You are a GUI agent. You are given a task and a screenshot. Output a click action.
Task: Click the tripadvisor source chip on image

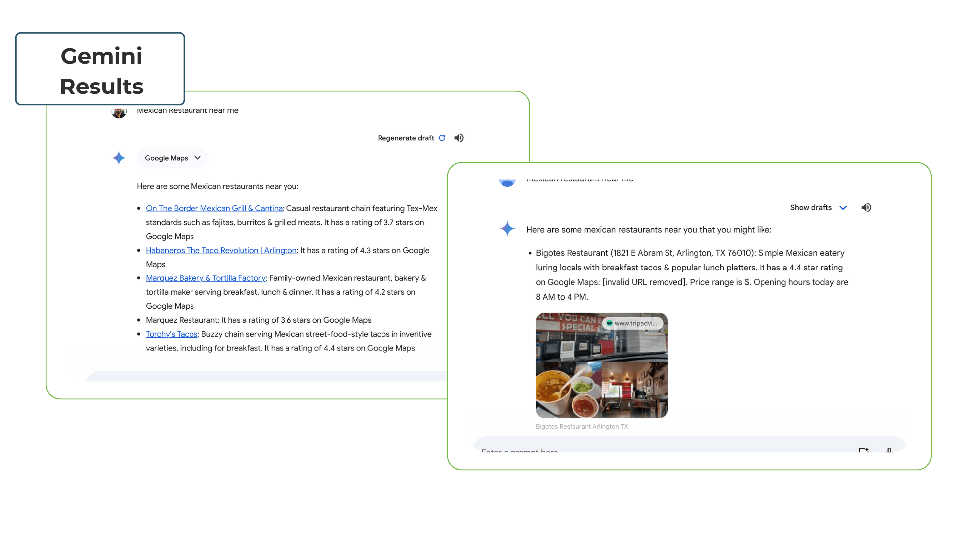pyautogui.click(x=632, y=323)
